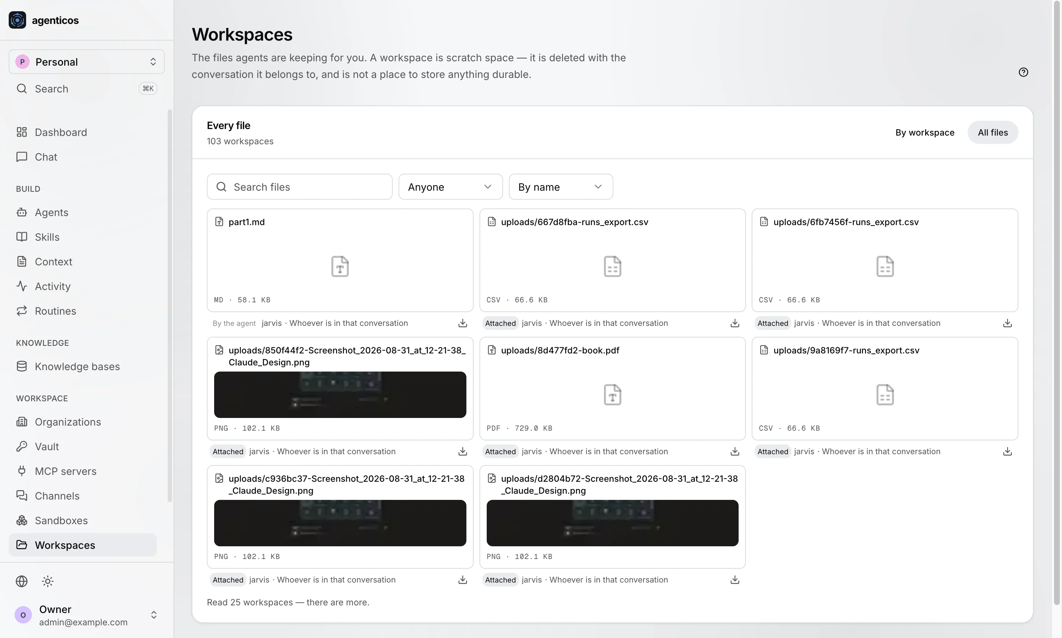Viewport: 1062px width, 638px height.
Task: Click the "MD · 58.1 KB" size text
Action: pyautogui.click(x=242, y=300)
